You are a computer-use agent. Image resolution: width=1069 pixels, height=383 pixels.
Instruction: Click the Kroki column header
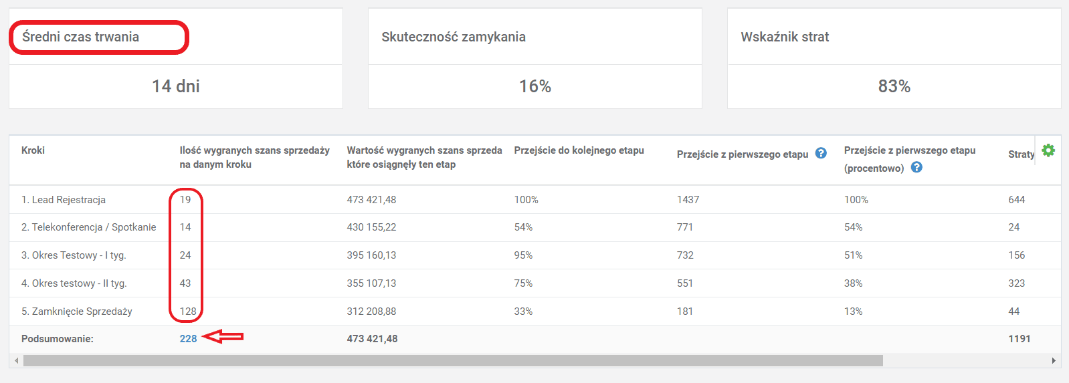click(33, 150)
